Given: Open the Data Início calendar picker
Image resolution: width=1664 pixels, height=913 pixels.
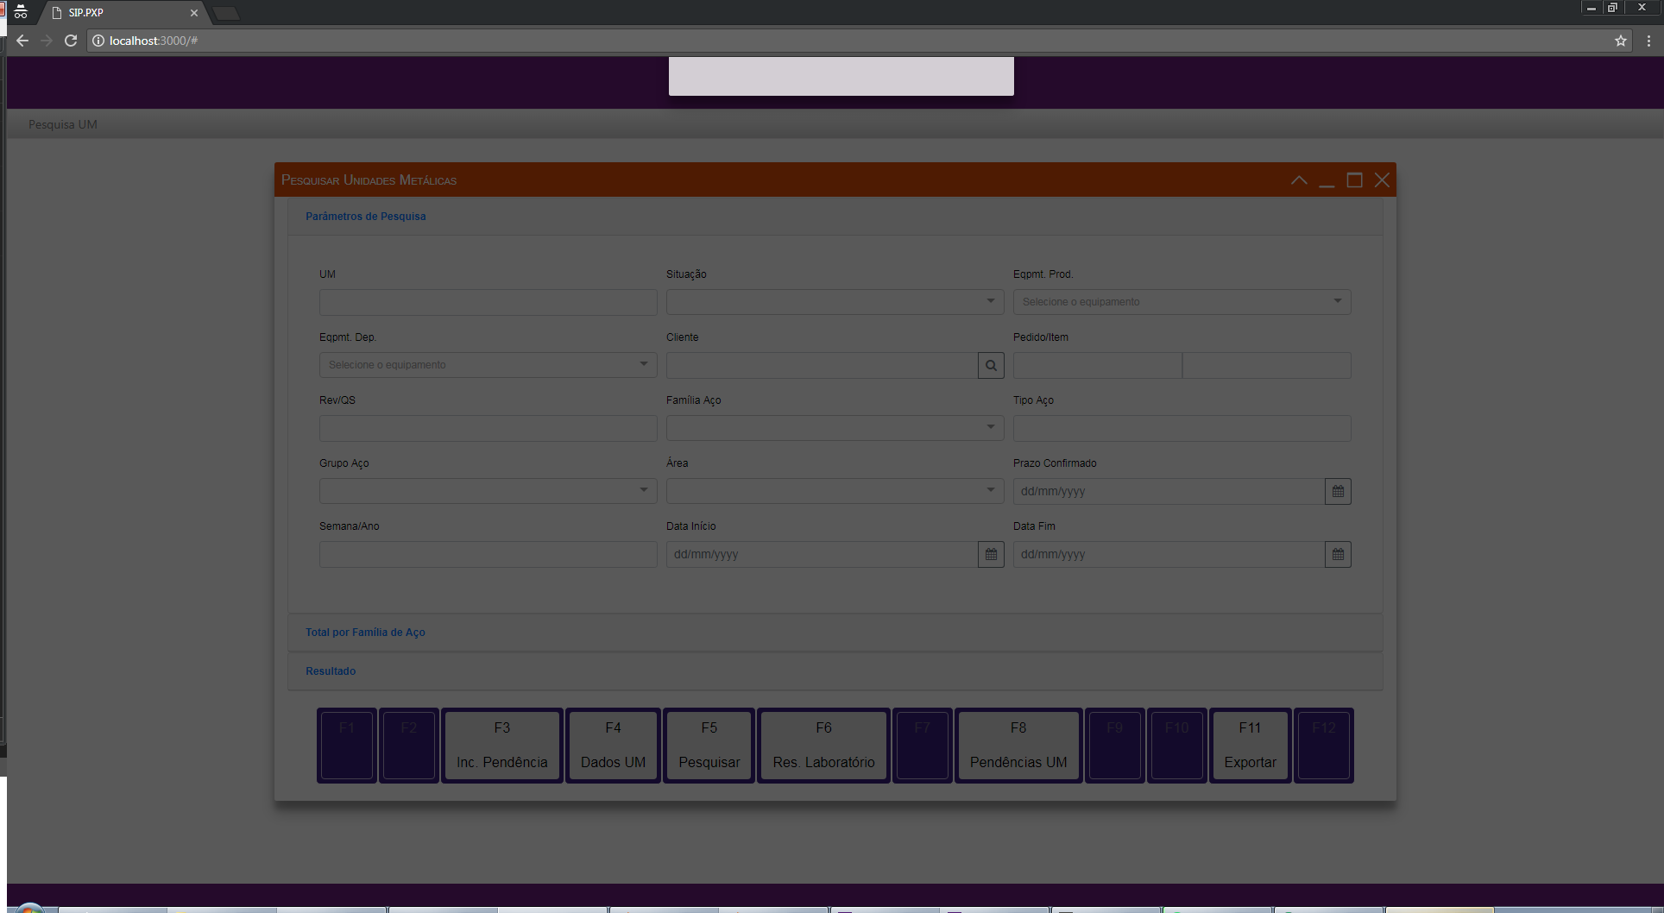Looking at the screenshot, I should pyautogui.click(x=991, y=554).
